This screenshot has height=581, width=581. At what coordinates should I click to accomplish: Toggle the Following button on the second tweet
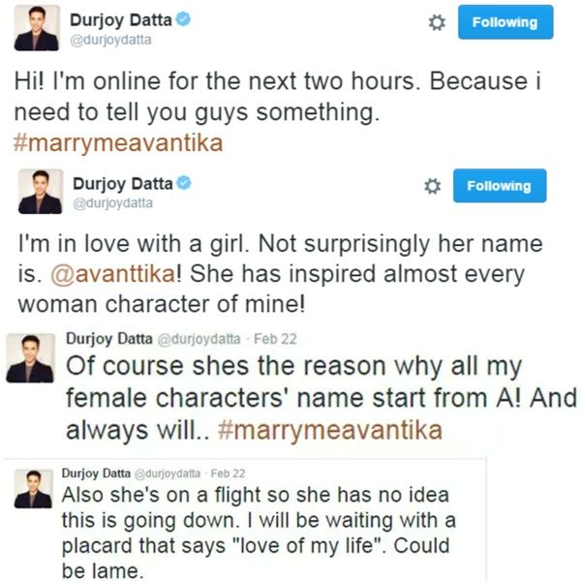coord(500,186)
